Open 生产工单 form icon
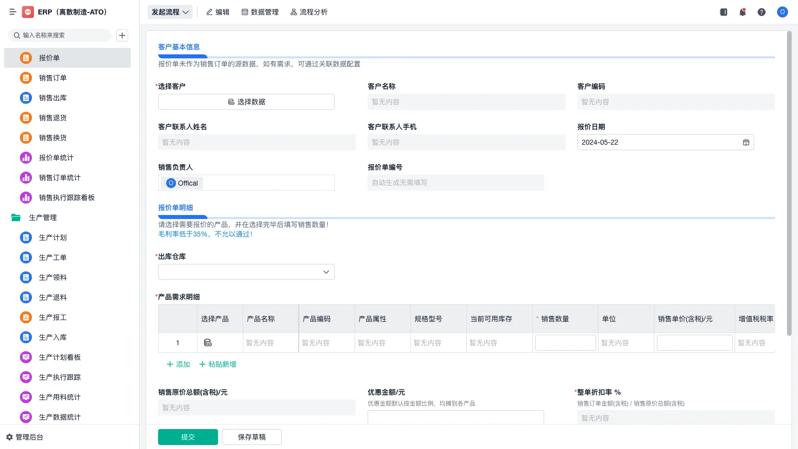 point(26,257)
